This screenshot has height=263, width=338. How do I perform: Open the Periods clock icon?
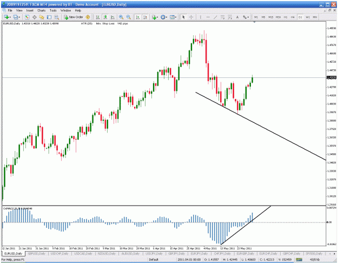coord(163,17)
